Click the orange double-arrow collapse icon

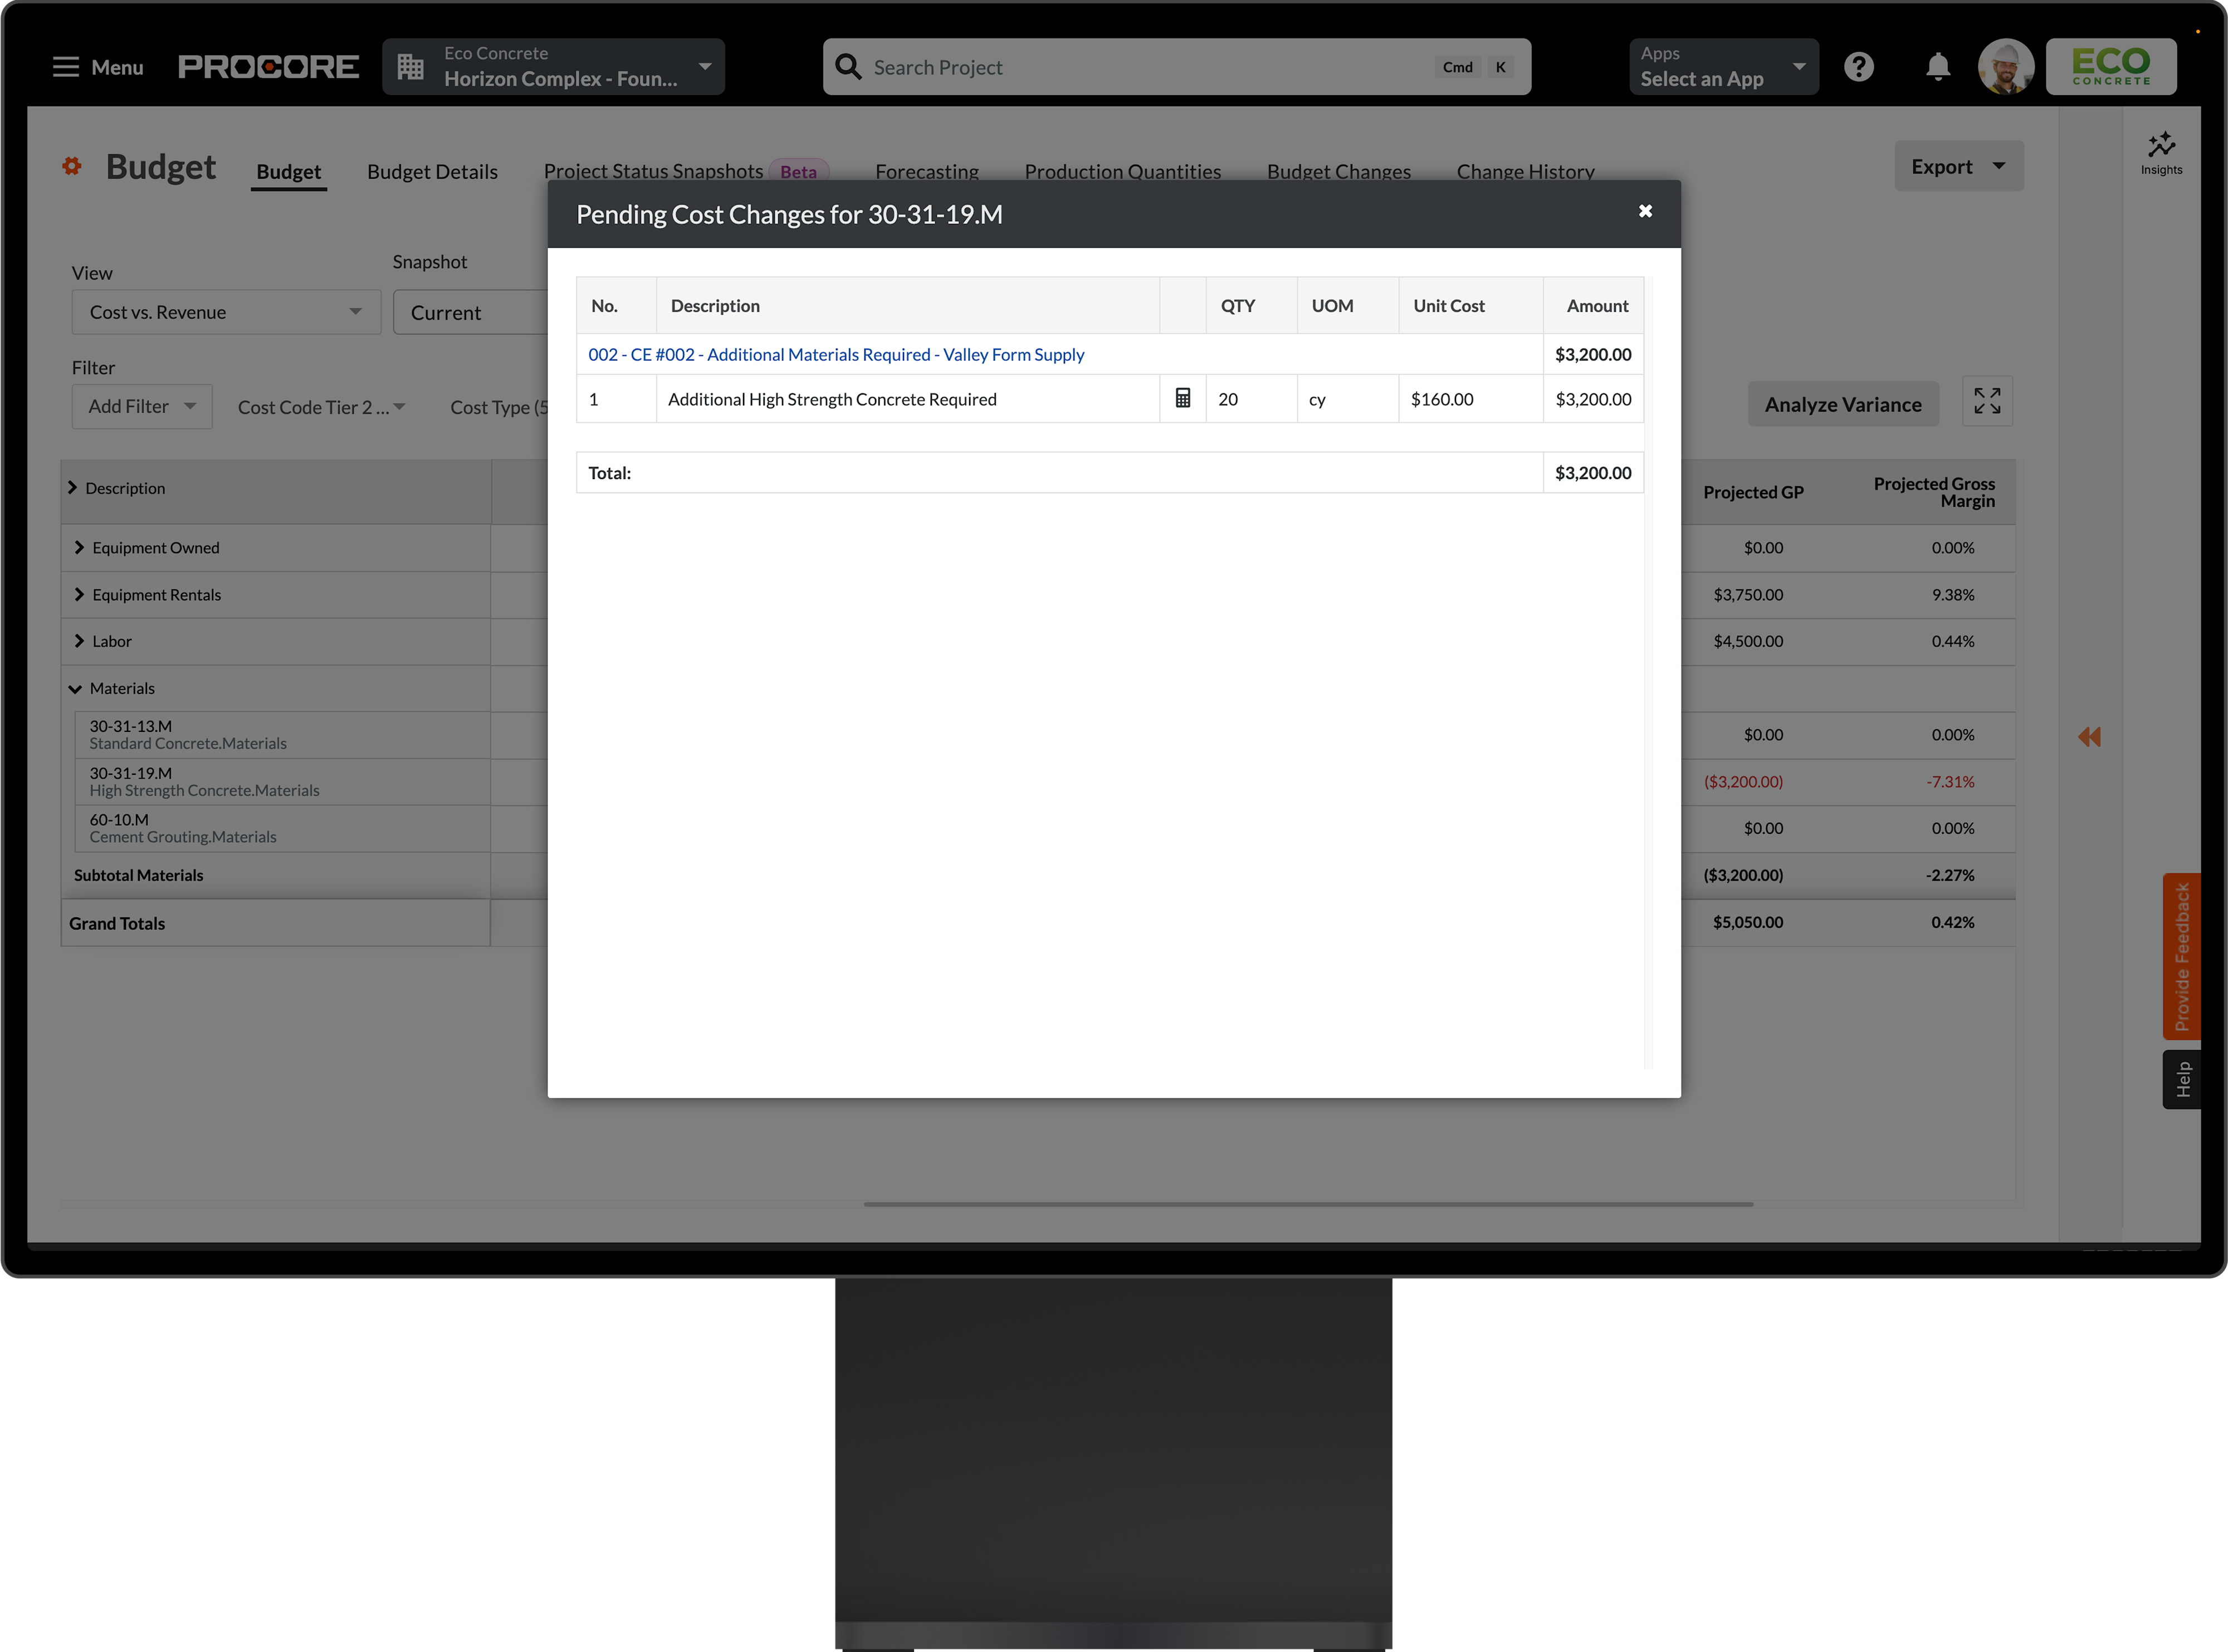2089,737
